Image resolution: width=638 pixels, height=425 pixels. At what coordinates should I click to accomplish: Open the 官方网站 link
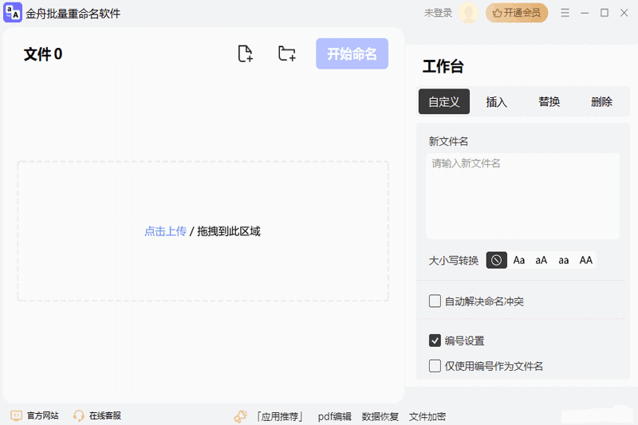pos(43,415)
